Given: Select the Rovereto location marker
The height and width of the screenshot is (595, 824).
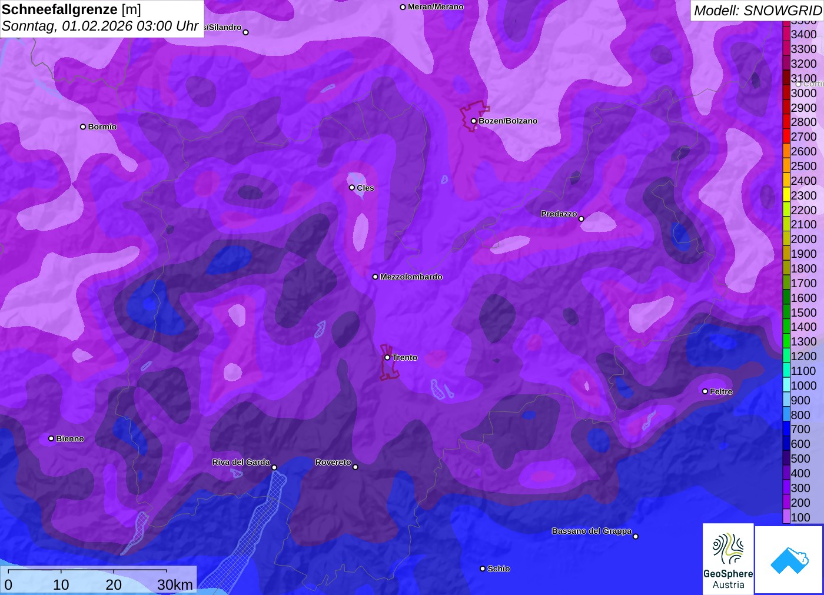Looking at the screenshot, I should tap(355, 467).
